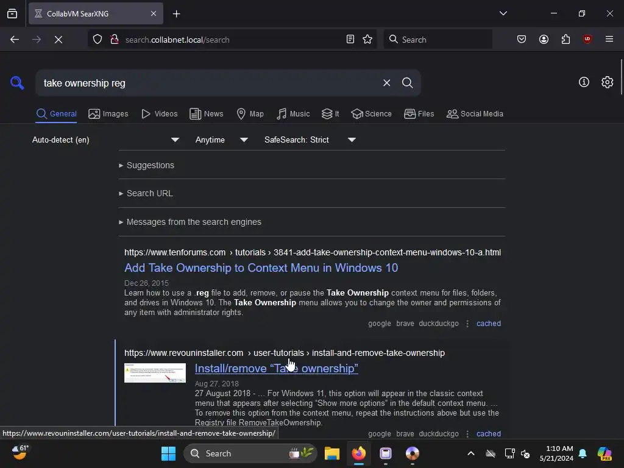
Task: Switch to the Music tab
Action: click(x=293, y=114)
